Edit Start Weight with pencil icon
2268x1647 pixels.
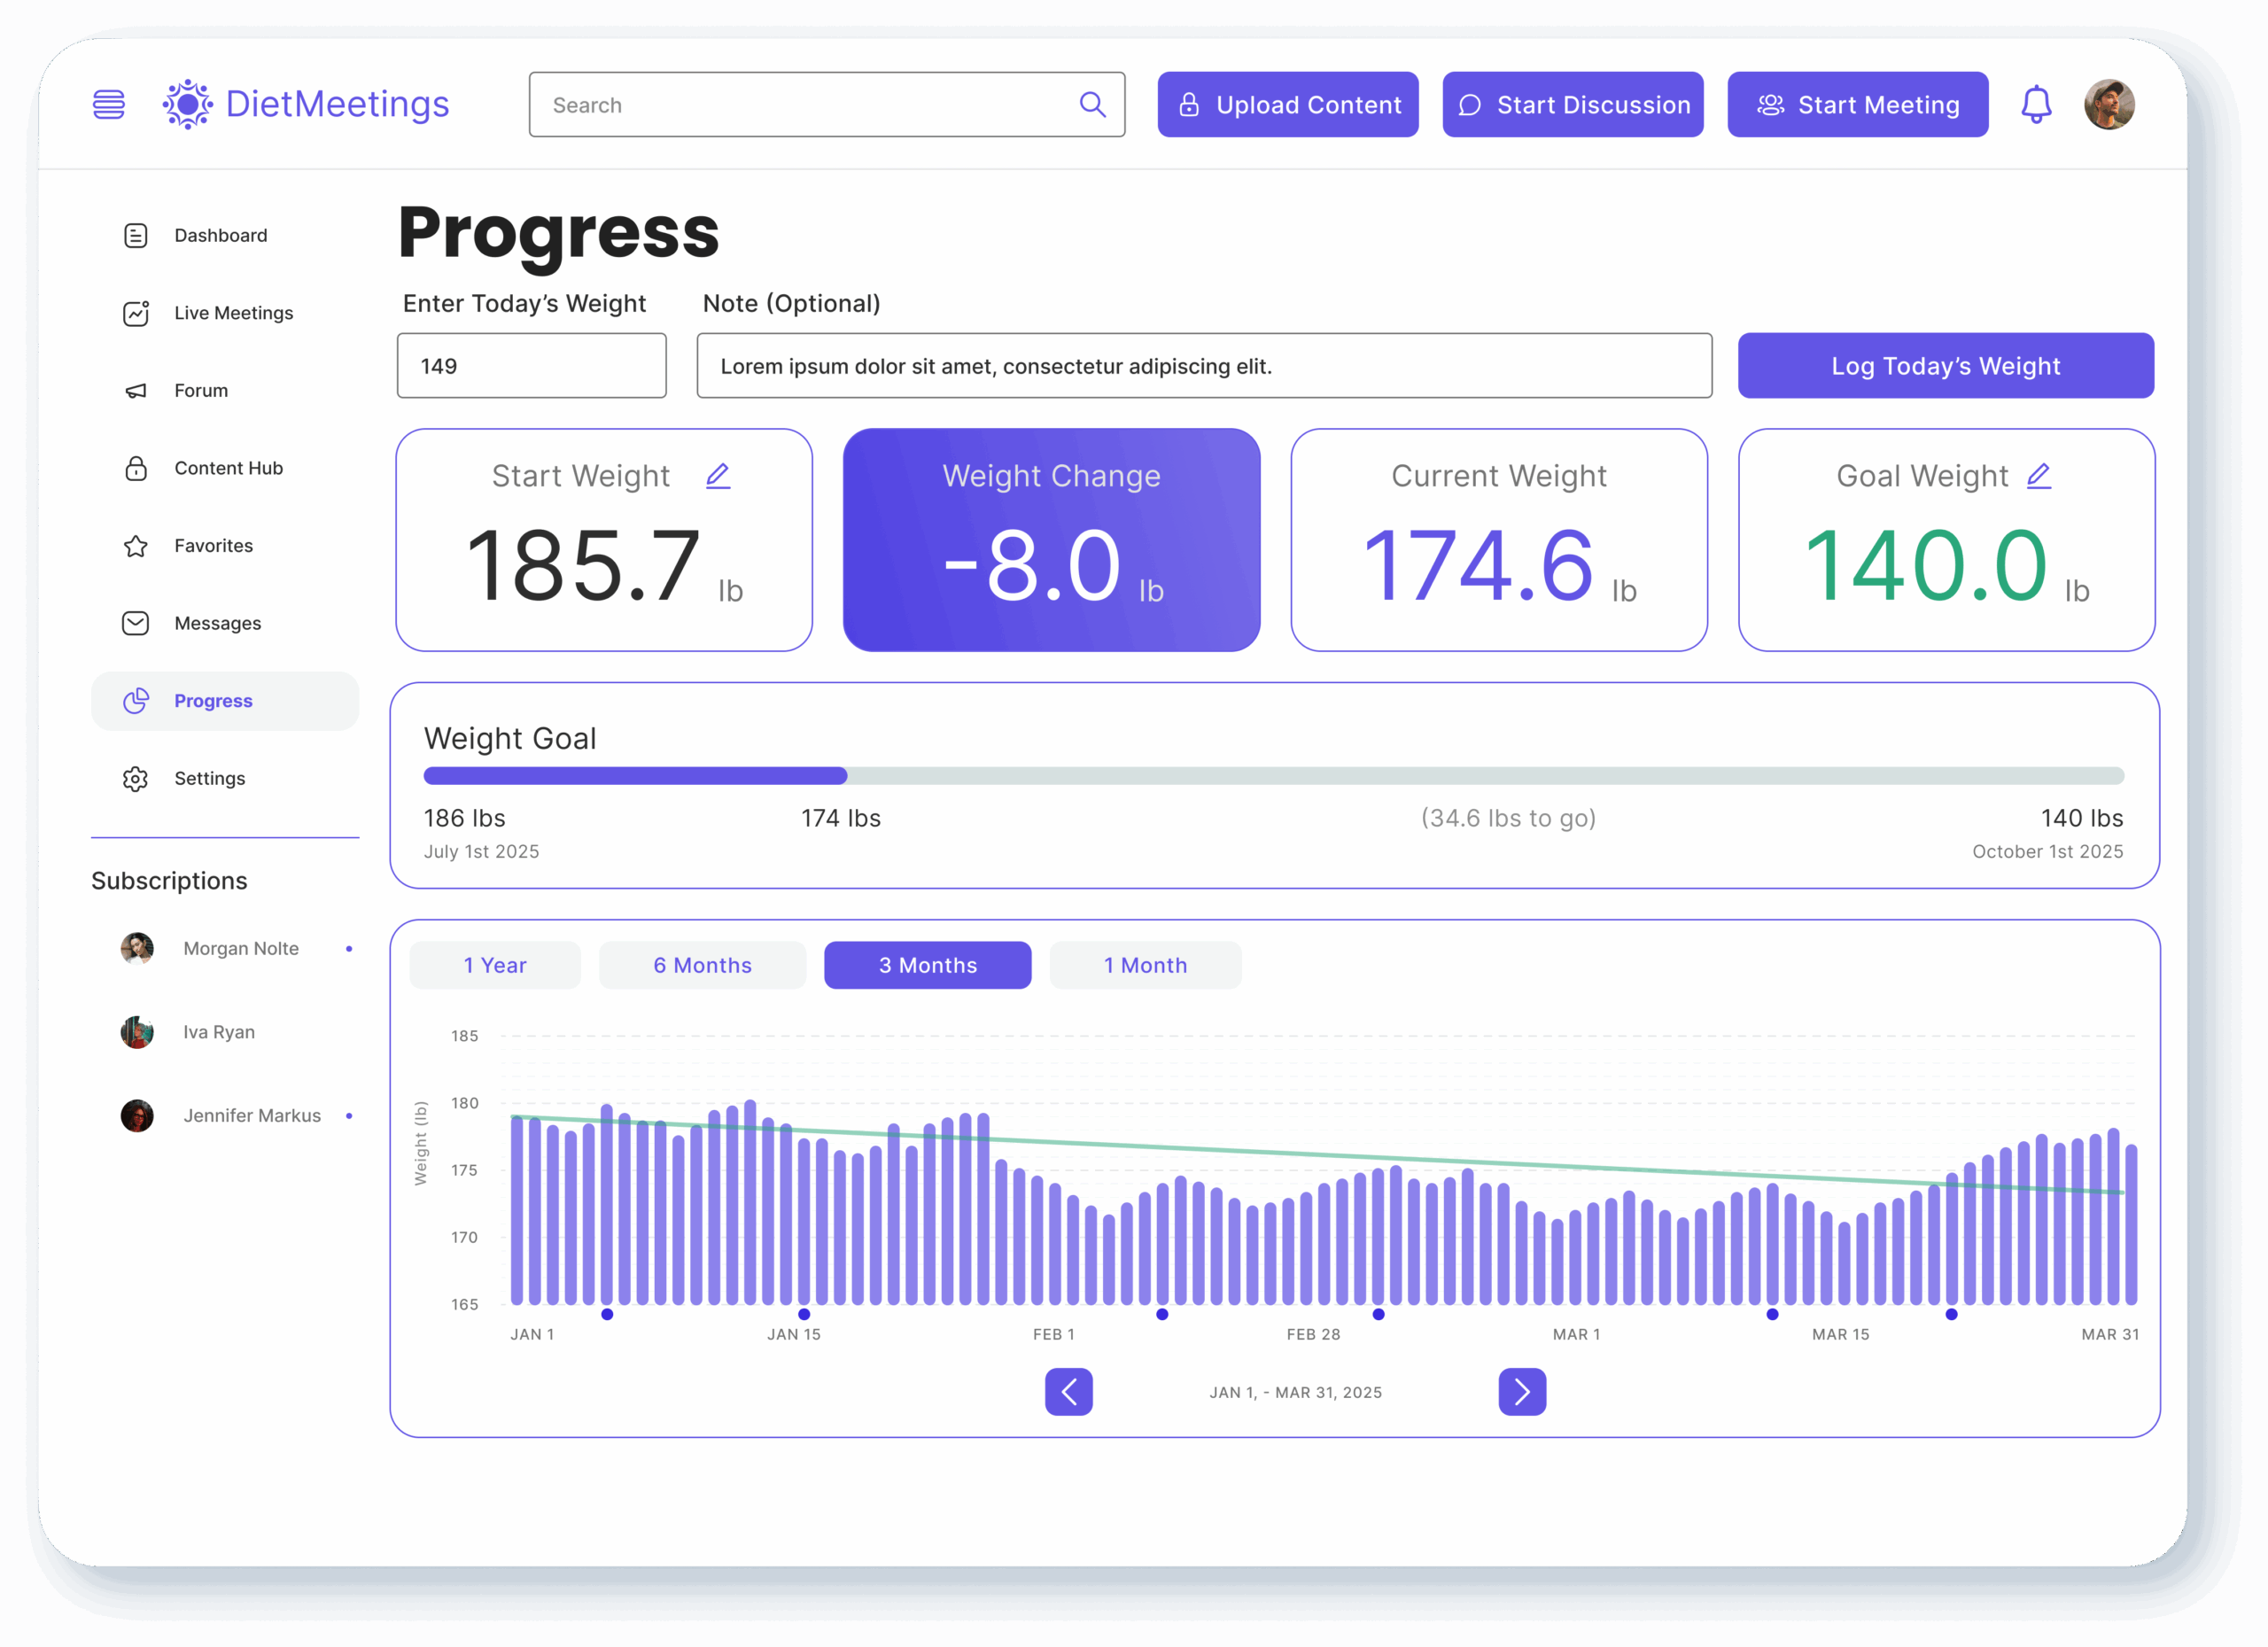[x=718, y=476]
